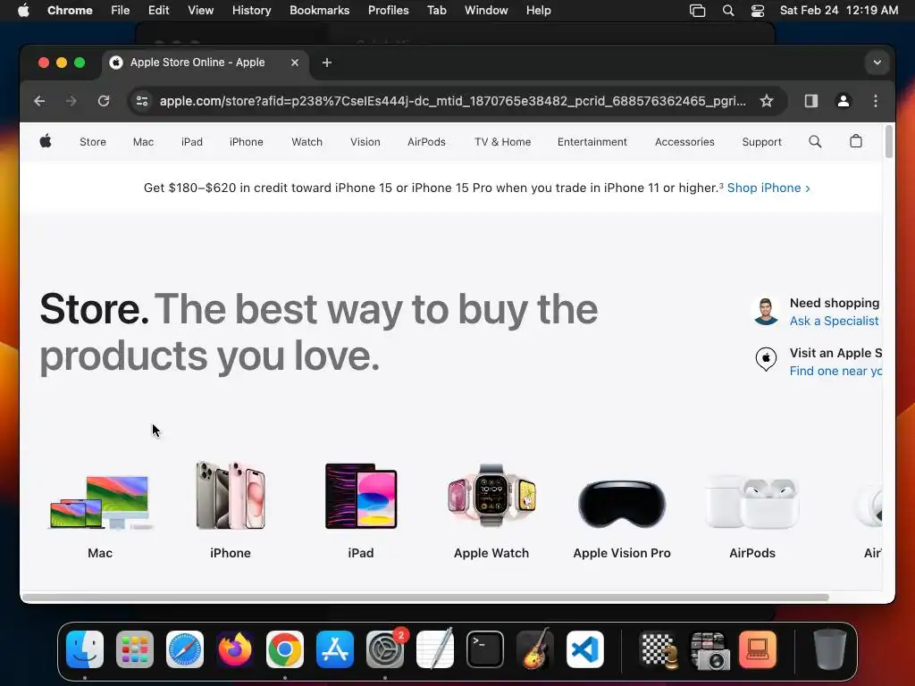Click the vertical page scrollbar
915x686 pixels.
click(x=889, y=142)
